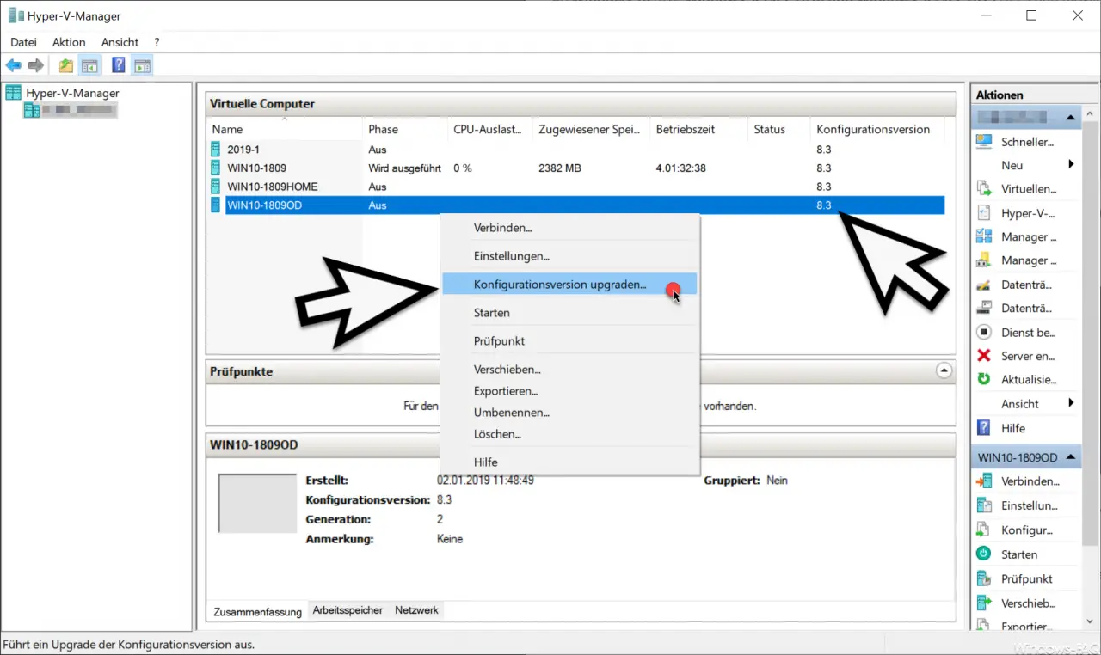Select the WIN10-1809OD virtual machine row
The image size is (1101, 655).
click(576, 205)
